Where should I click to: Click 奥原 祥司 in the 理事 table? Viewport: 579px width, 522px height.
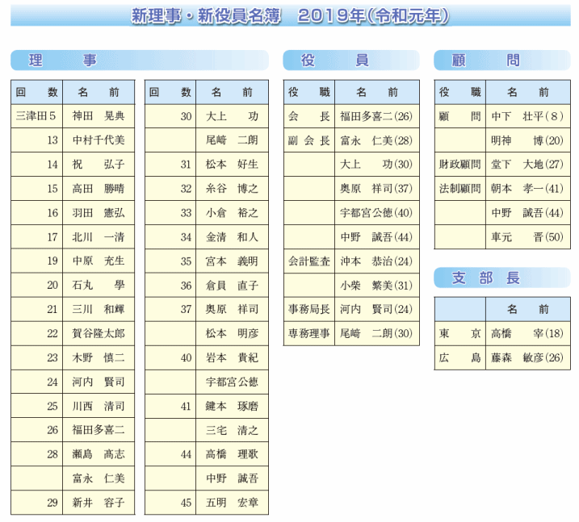[232, 309]
